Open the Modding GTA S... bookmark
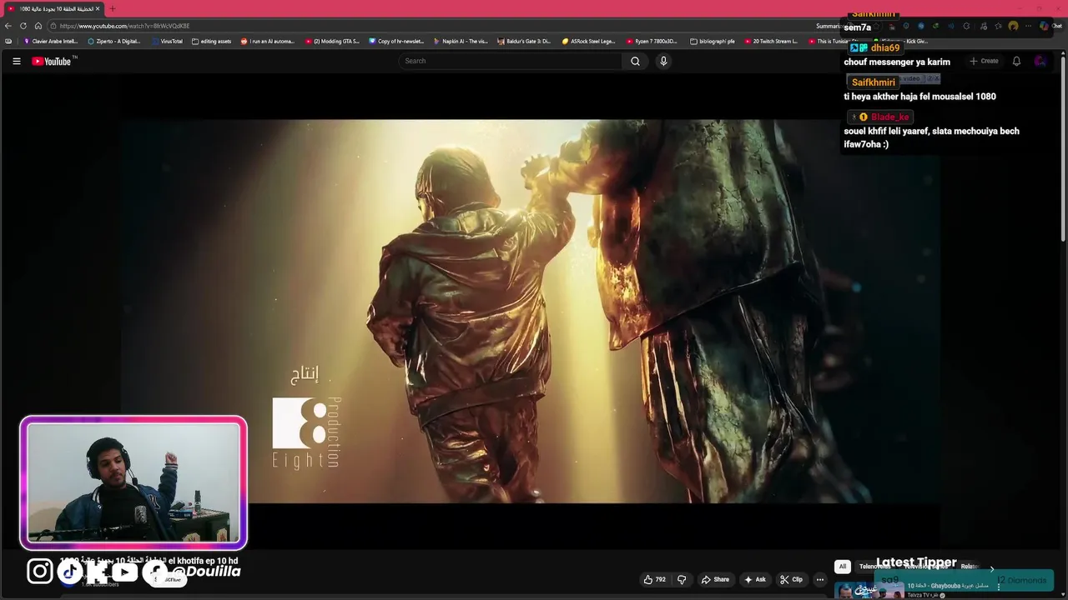This screenshot has height=600, width=1068. click(332, 41)
